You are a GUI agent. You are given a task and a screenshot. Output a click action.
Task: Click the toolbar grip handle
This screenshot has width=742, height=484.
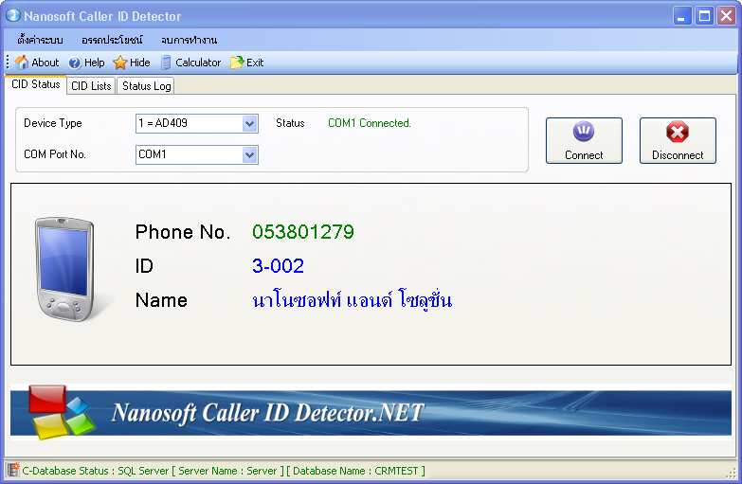pyautogui.click(x=8, y=62)
